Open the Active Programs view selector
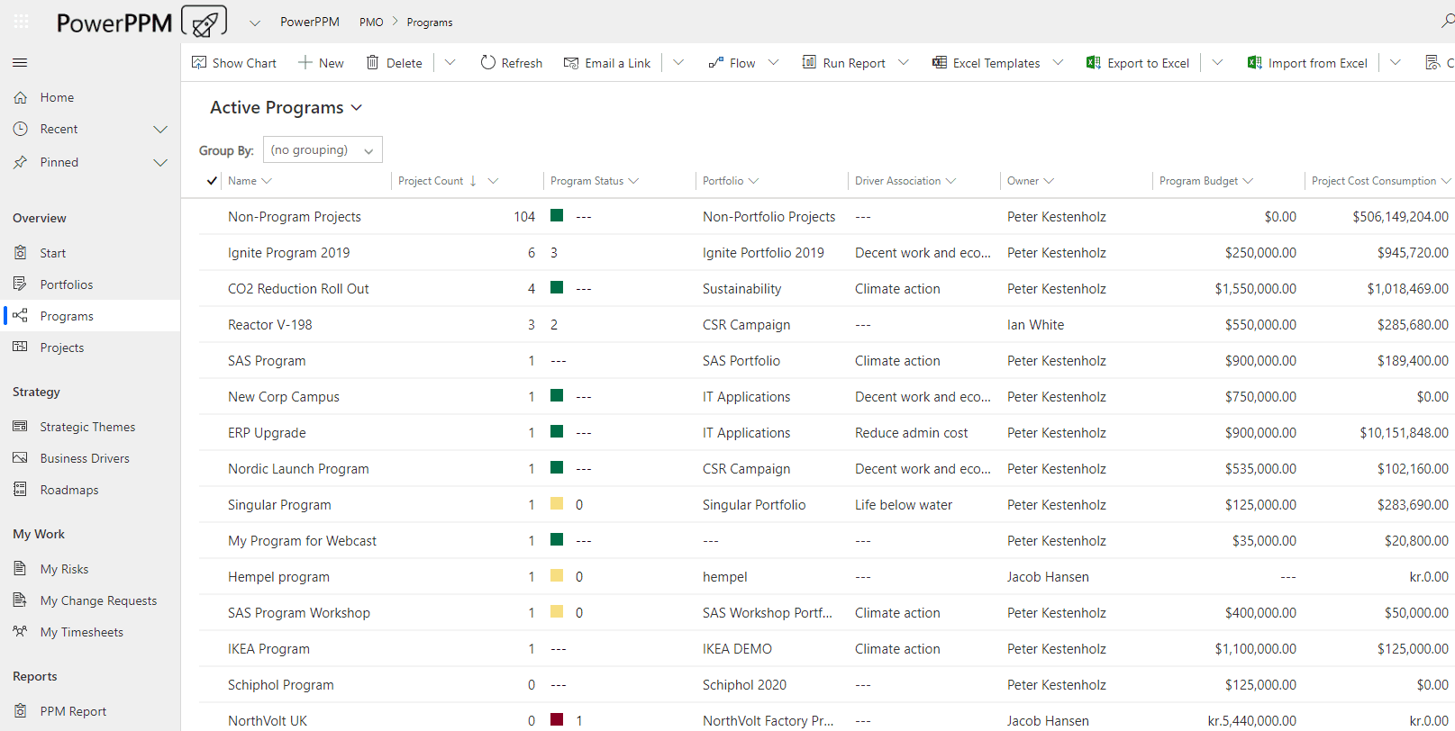1455x731 pixels. click(286, 108)
